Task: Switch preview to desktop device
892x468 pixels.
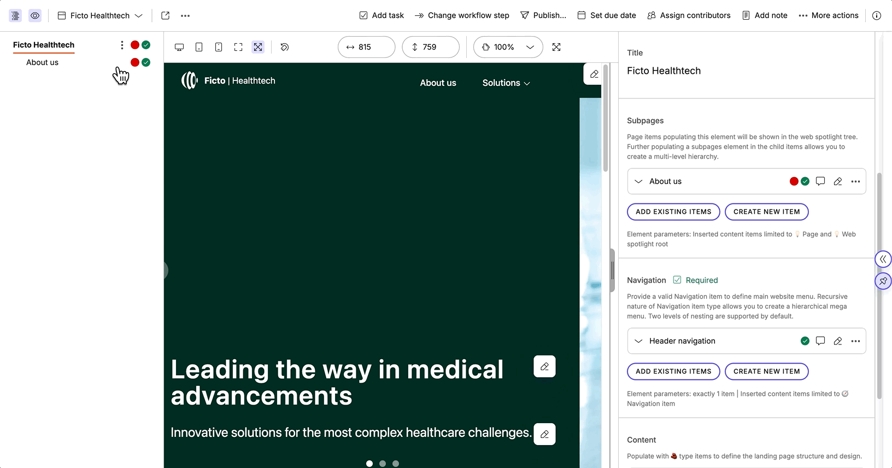Action: [179, 47]
